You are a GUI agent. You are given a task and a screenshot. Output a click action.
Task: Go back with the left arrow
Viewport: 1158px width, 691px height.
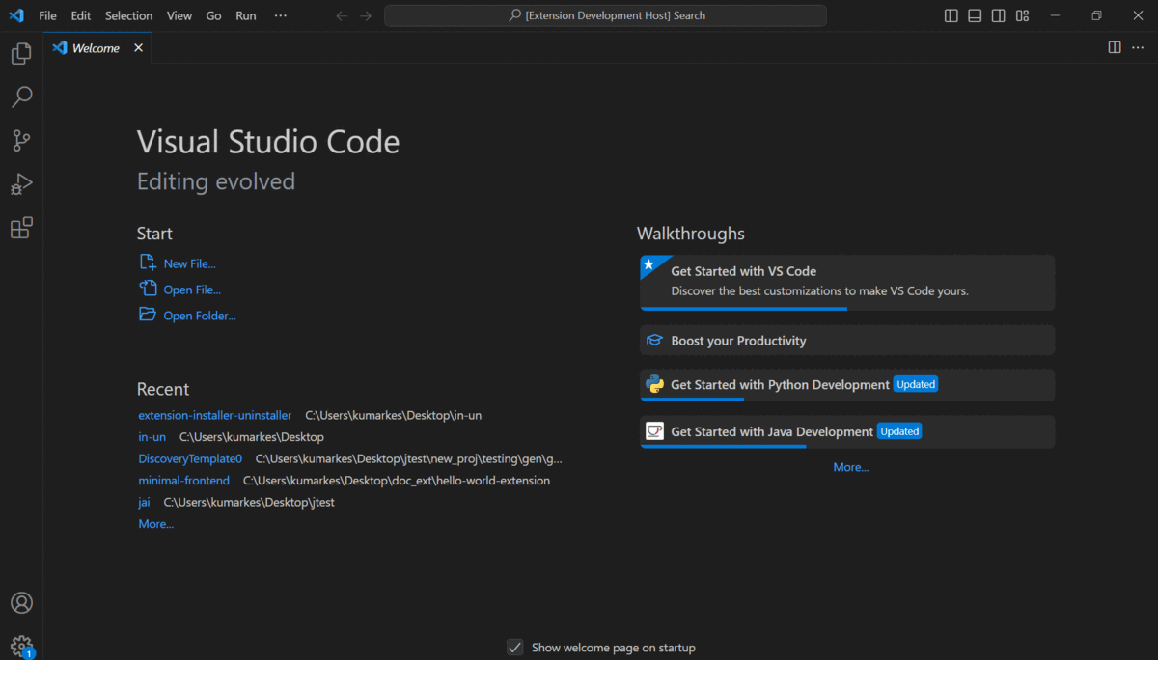point(341,15)
